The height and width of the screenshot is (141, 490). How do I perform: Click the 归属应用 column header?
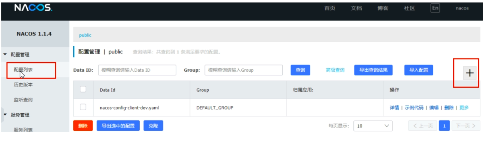click(x=335, y=90)
